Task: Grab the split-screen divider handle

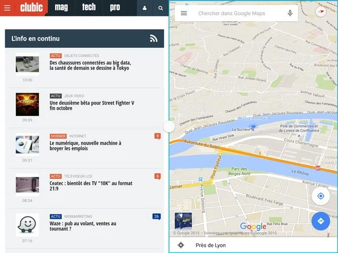Action: pyautogui.click(x=169, y=126)
